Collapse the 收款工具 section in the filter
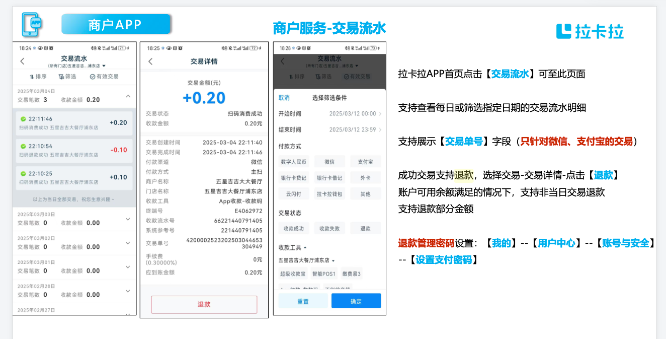 coord(304,247)
